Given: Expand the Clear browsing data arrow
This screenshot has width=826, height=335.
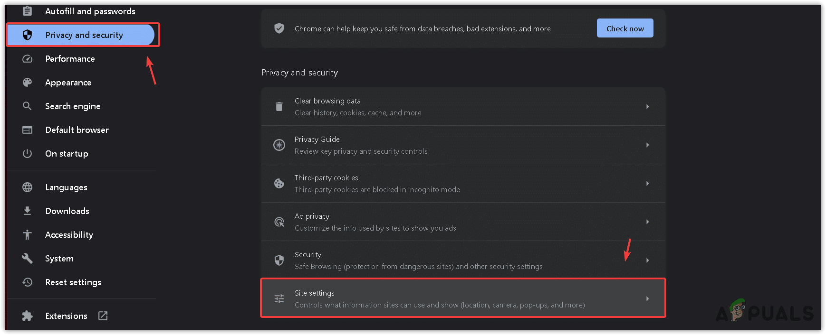Looking at the screenshot, I should 647,107.
